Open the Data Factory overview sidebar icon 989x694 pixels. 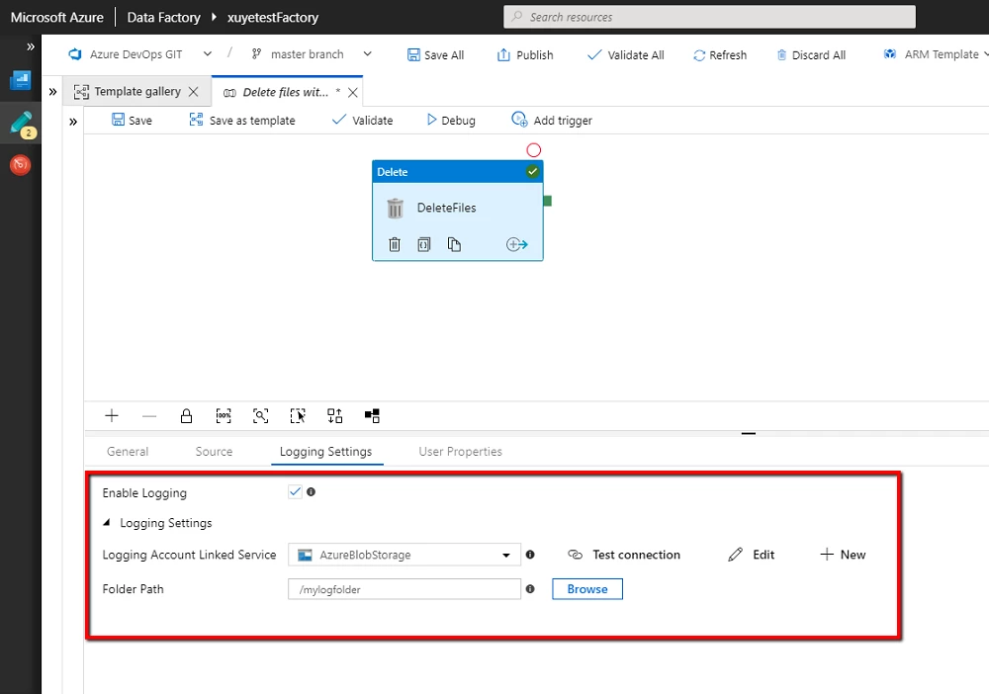pos(20,80)
